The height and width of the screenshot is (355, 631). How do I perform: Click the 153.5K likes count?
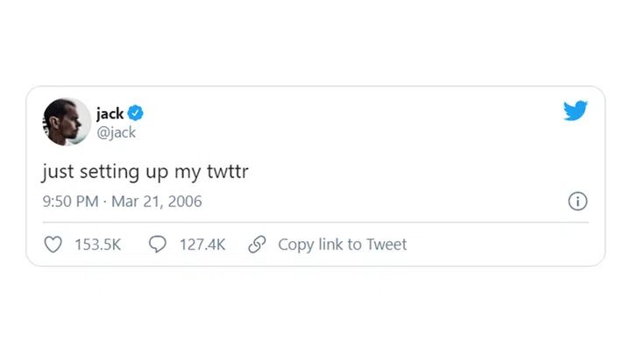pos(98,245)
